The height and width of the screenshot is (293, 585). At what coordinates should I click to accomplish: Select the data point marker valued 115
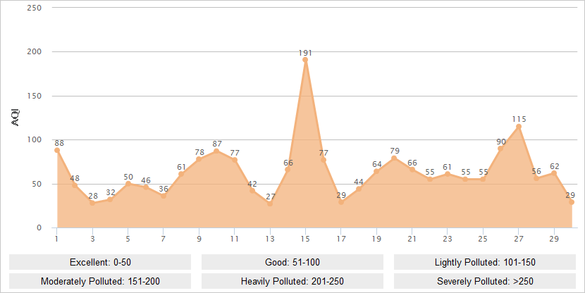(519, 127)
